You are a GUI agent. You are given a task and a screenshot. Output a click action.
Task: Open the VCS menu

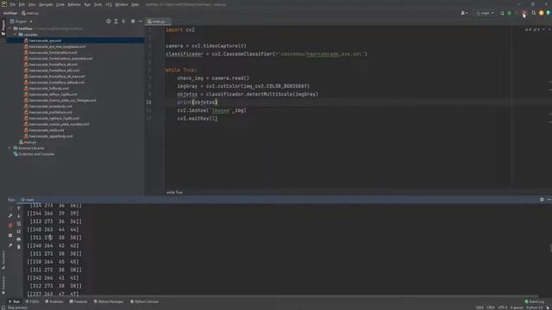click(109, 4)
